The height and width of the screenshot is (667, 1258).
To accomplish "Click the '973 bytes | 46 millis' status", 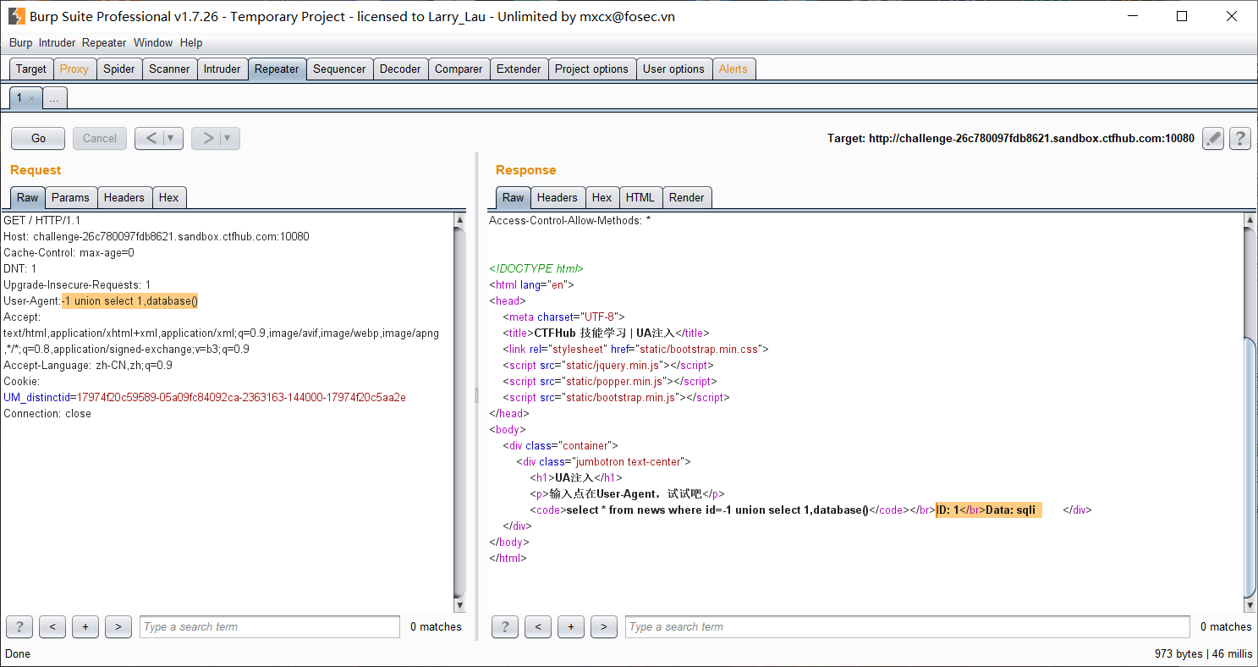I will tap(1203, 653).
